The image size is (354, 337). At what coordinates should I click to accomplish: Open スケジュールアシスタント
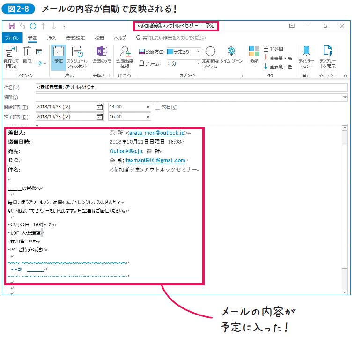click(77, 57)
